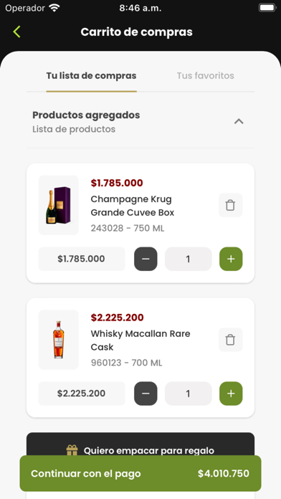This screenshot has width=281, height=499.
Task: Decrease Whisky Macallan quantity with minus
Action: 146,394
